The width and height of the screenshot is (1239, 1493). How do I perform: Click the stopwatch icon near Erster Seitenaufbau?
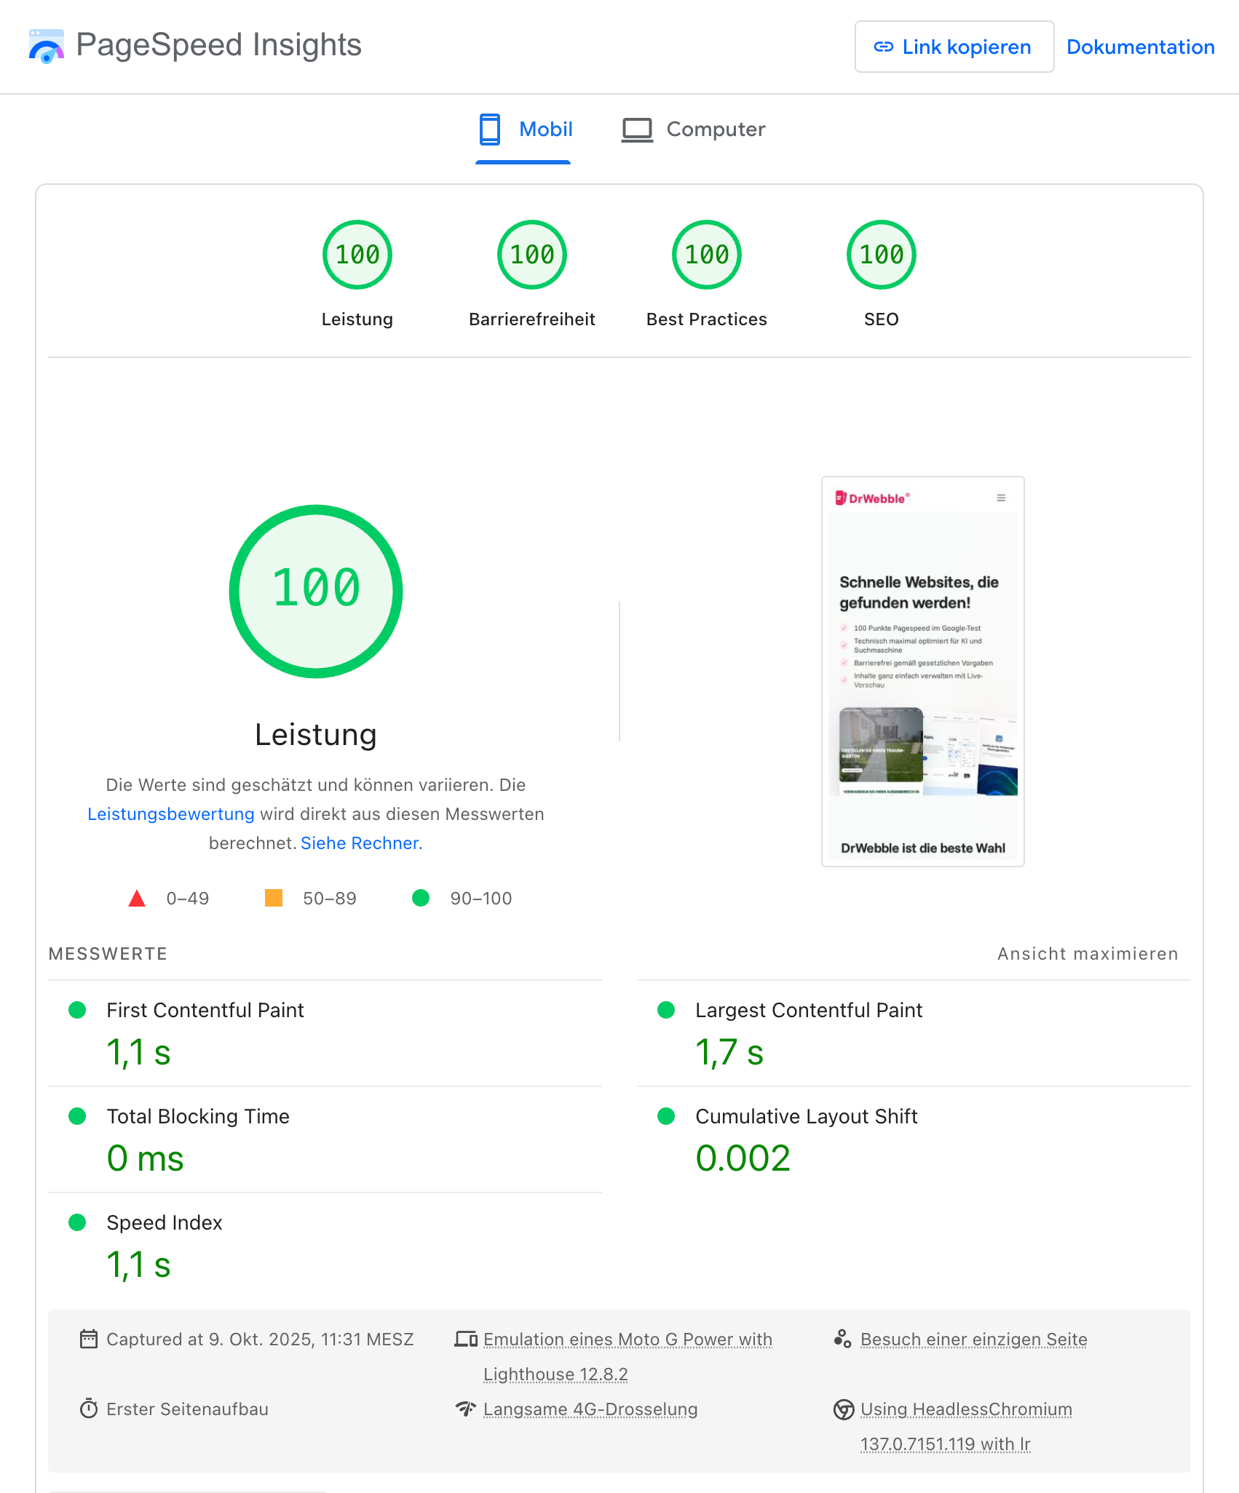(x=88, y=1408)
